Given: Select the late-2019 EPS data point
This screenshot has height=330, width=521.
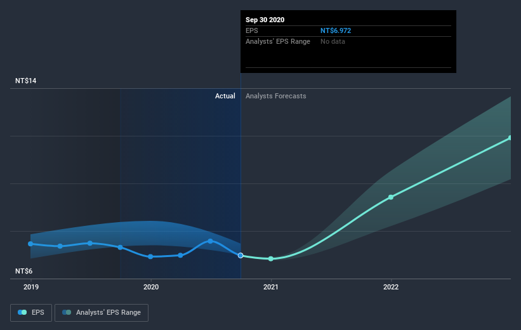Looking at the screenshot, I should pyautogui.click(x=121, y=247).
